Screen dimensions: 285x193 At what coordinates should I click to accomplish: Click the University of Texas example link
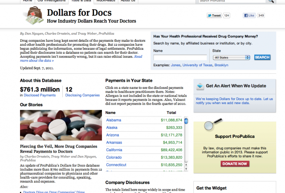pos(197,65)
